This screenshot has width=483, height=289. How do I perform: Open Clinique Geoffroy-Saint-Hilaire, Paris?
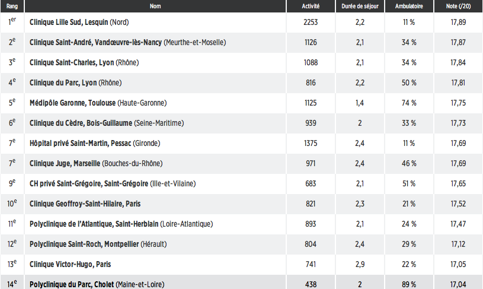pyautogui.click(x=85, y=204)
